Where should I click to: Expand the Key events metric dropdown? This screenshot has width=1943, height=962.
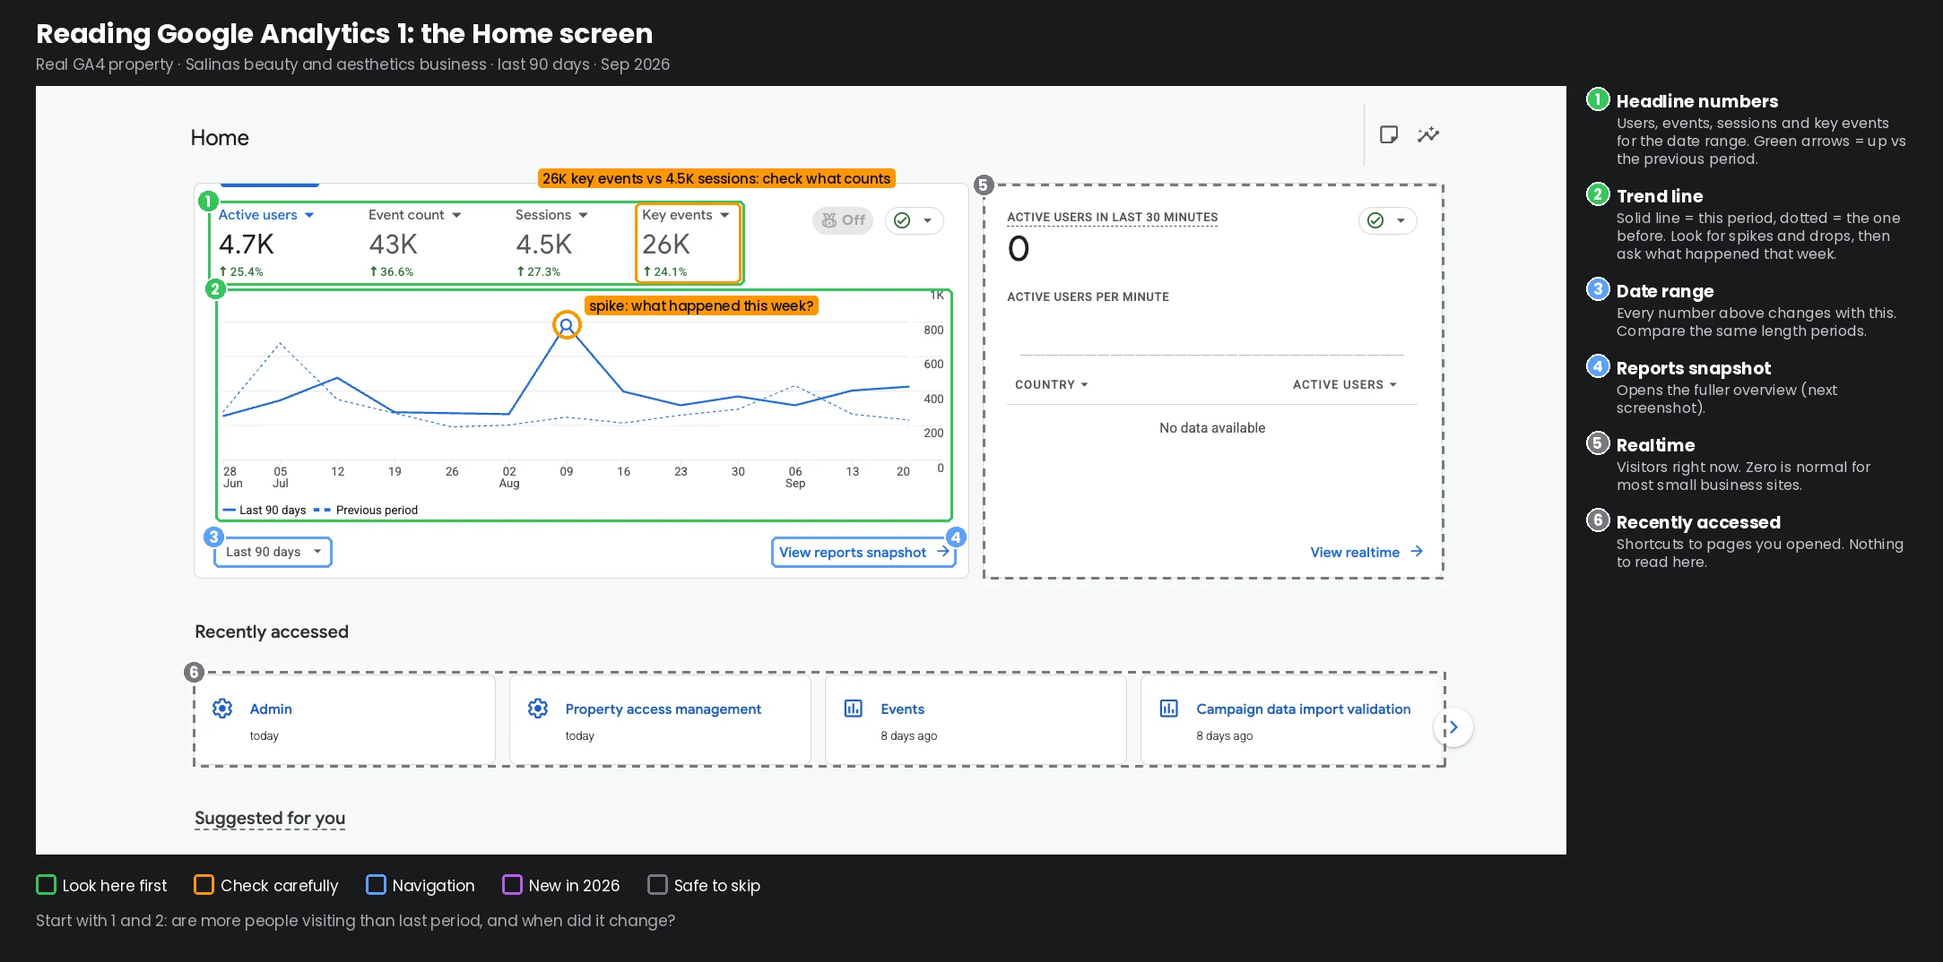point(724,215)
